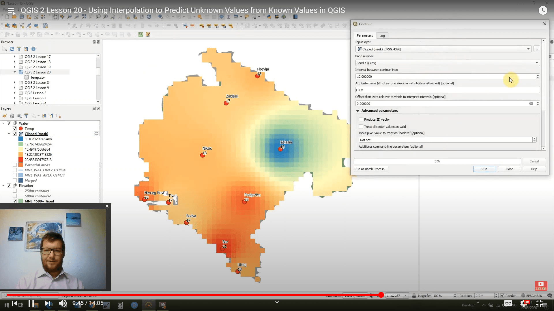Screen dimensions: 554x311
Task: Click Remove Layer/Group icon in Layers
Action: click(59, 116)
